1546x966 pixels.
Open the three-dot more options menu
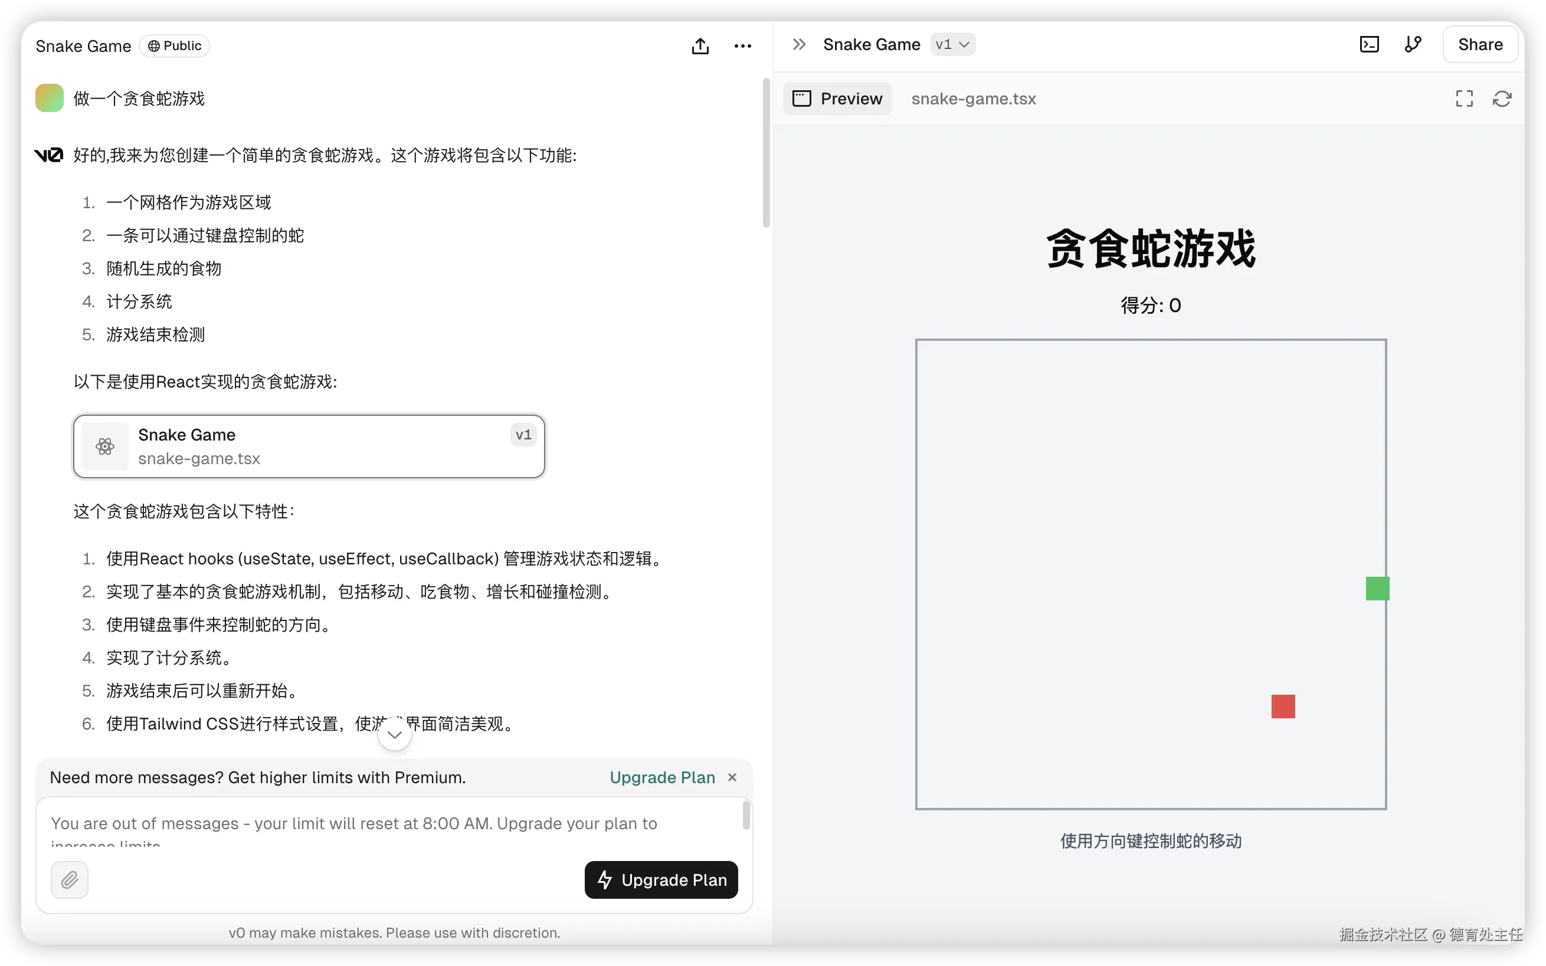(742, 46)
